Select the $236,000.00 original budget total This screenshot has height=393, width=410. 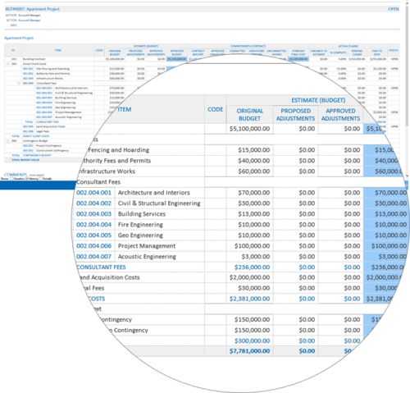(x=252, y=267)
